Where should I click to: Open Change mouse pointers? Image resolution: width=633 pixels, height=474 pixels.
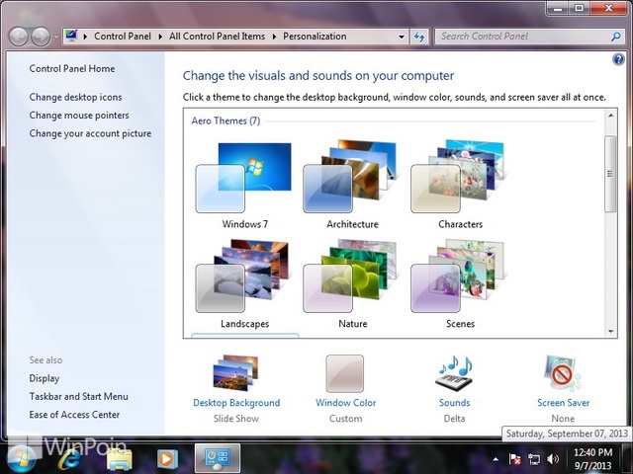[79, 116]
